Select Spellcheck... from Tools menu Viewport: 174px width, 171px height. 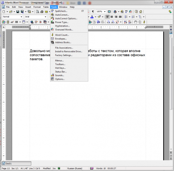(69, 11)
